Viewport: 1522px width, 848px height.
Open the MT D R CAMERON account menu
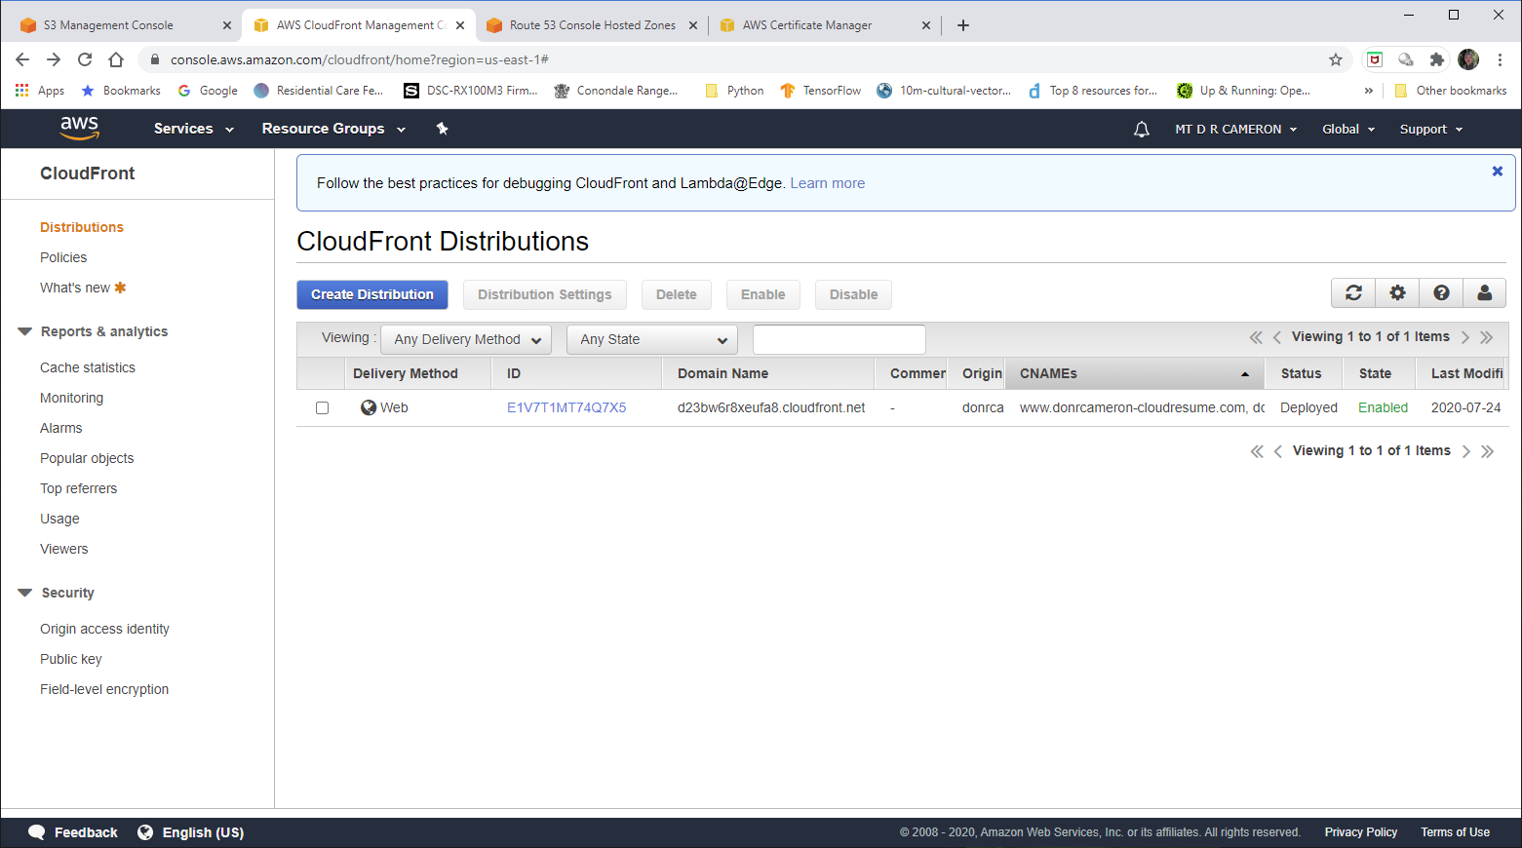point(1236,129)
